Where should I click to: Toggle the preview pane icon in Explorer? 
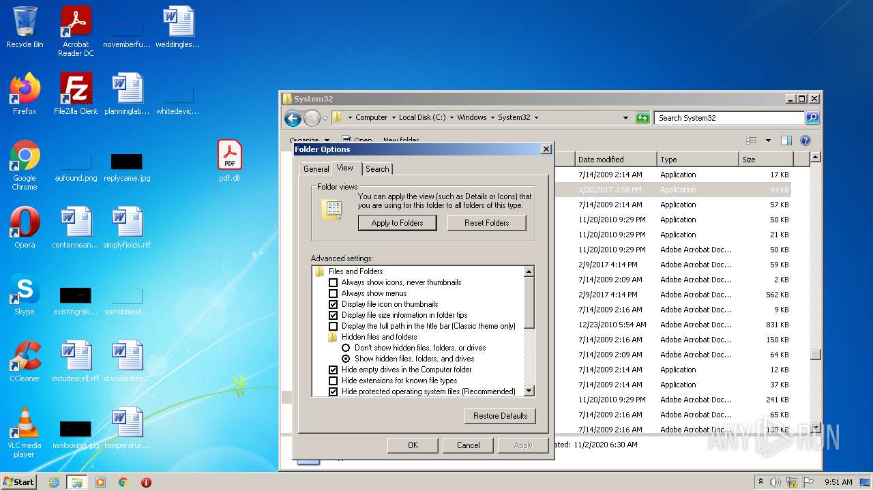[786, 140]
